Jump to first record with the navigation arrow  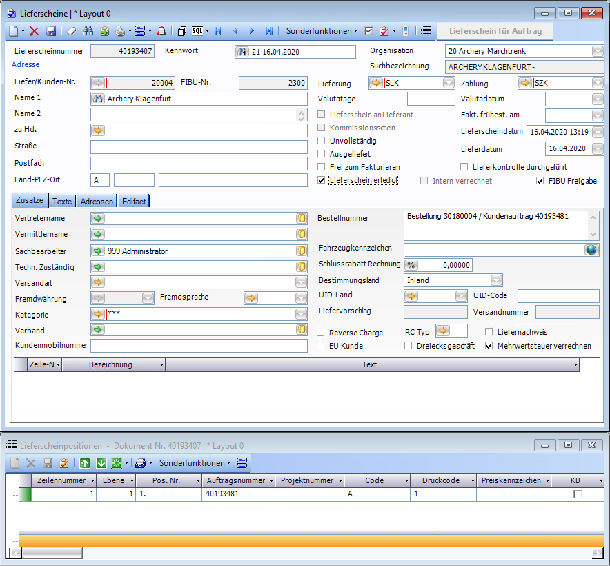218,31
